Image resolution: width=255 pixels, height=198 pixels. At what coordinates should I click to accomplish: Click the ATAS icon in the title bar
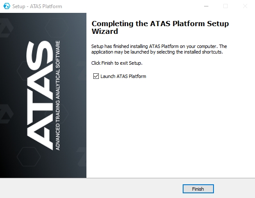click(x=7, y=6)
